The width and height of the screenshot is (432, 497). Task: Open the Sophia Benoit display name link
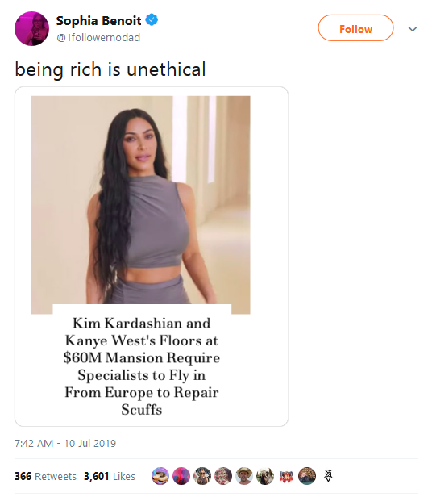(98, 21)
